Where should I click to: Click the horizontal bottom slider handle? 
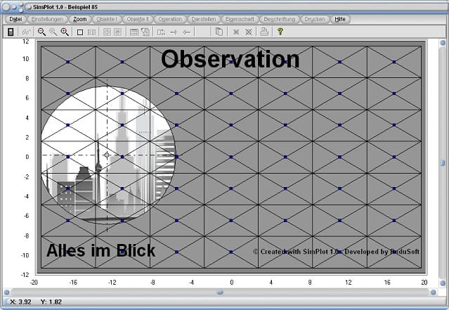tap(220, 292)
